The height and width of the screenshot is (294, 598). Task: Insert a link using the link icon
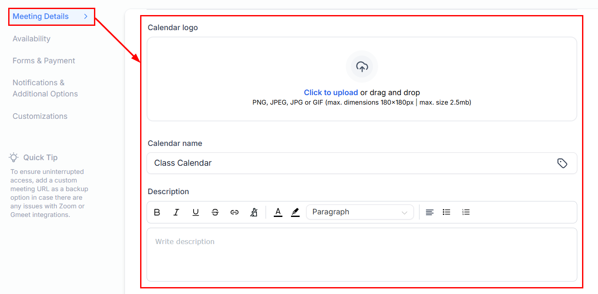[235, 212]
